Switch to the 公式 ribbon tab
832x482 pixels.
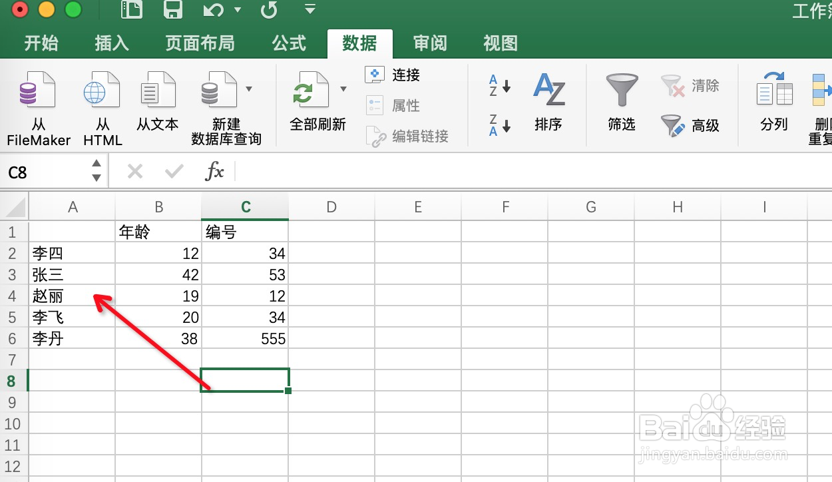(x=288, y=43)
